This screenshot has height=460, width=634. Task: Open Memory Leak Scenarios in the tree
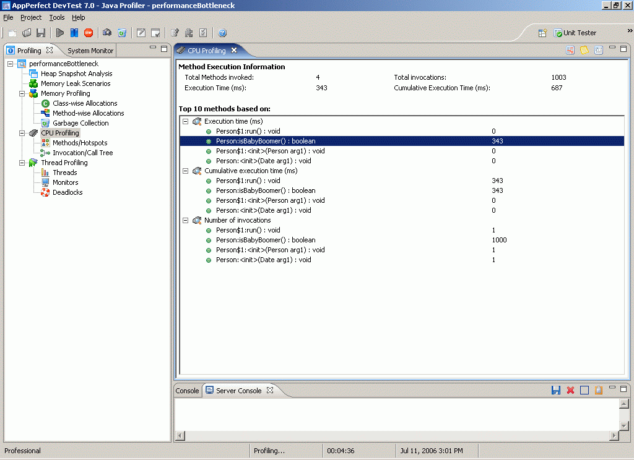tap(76, 83)
